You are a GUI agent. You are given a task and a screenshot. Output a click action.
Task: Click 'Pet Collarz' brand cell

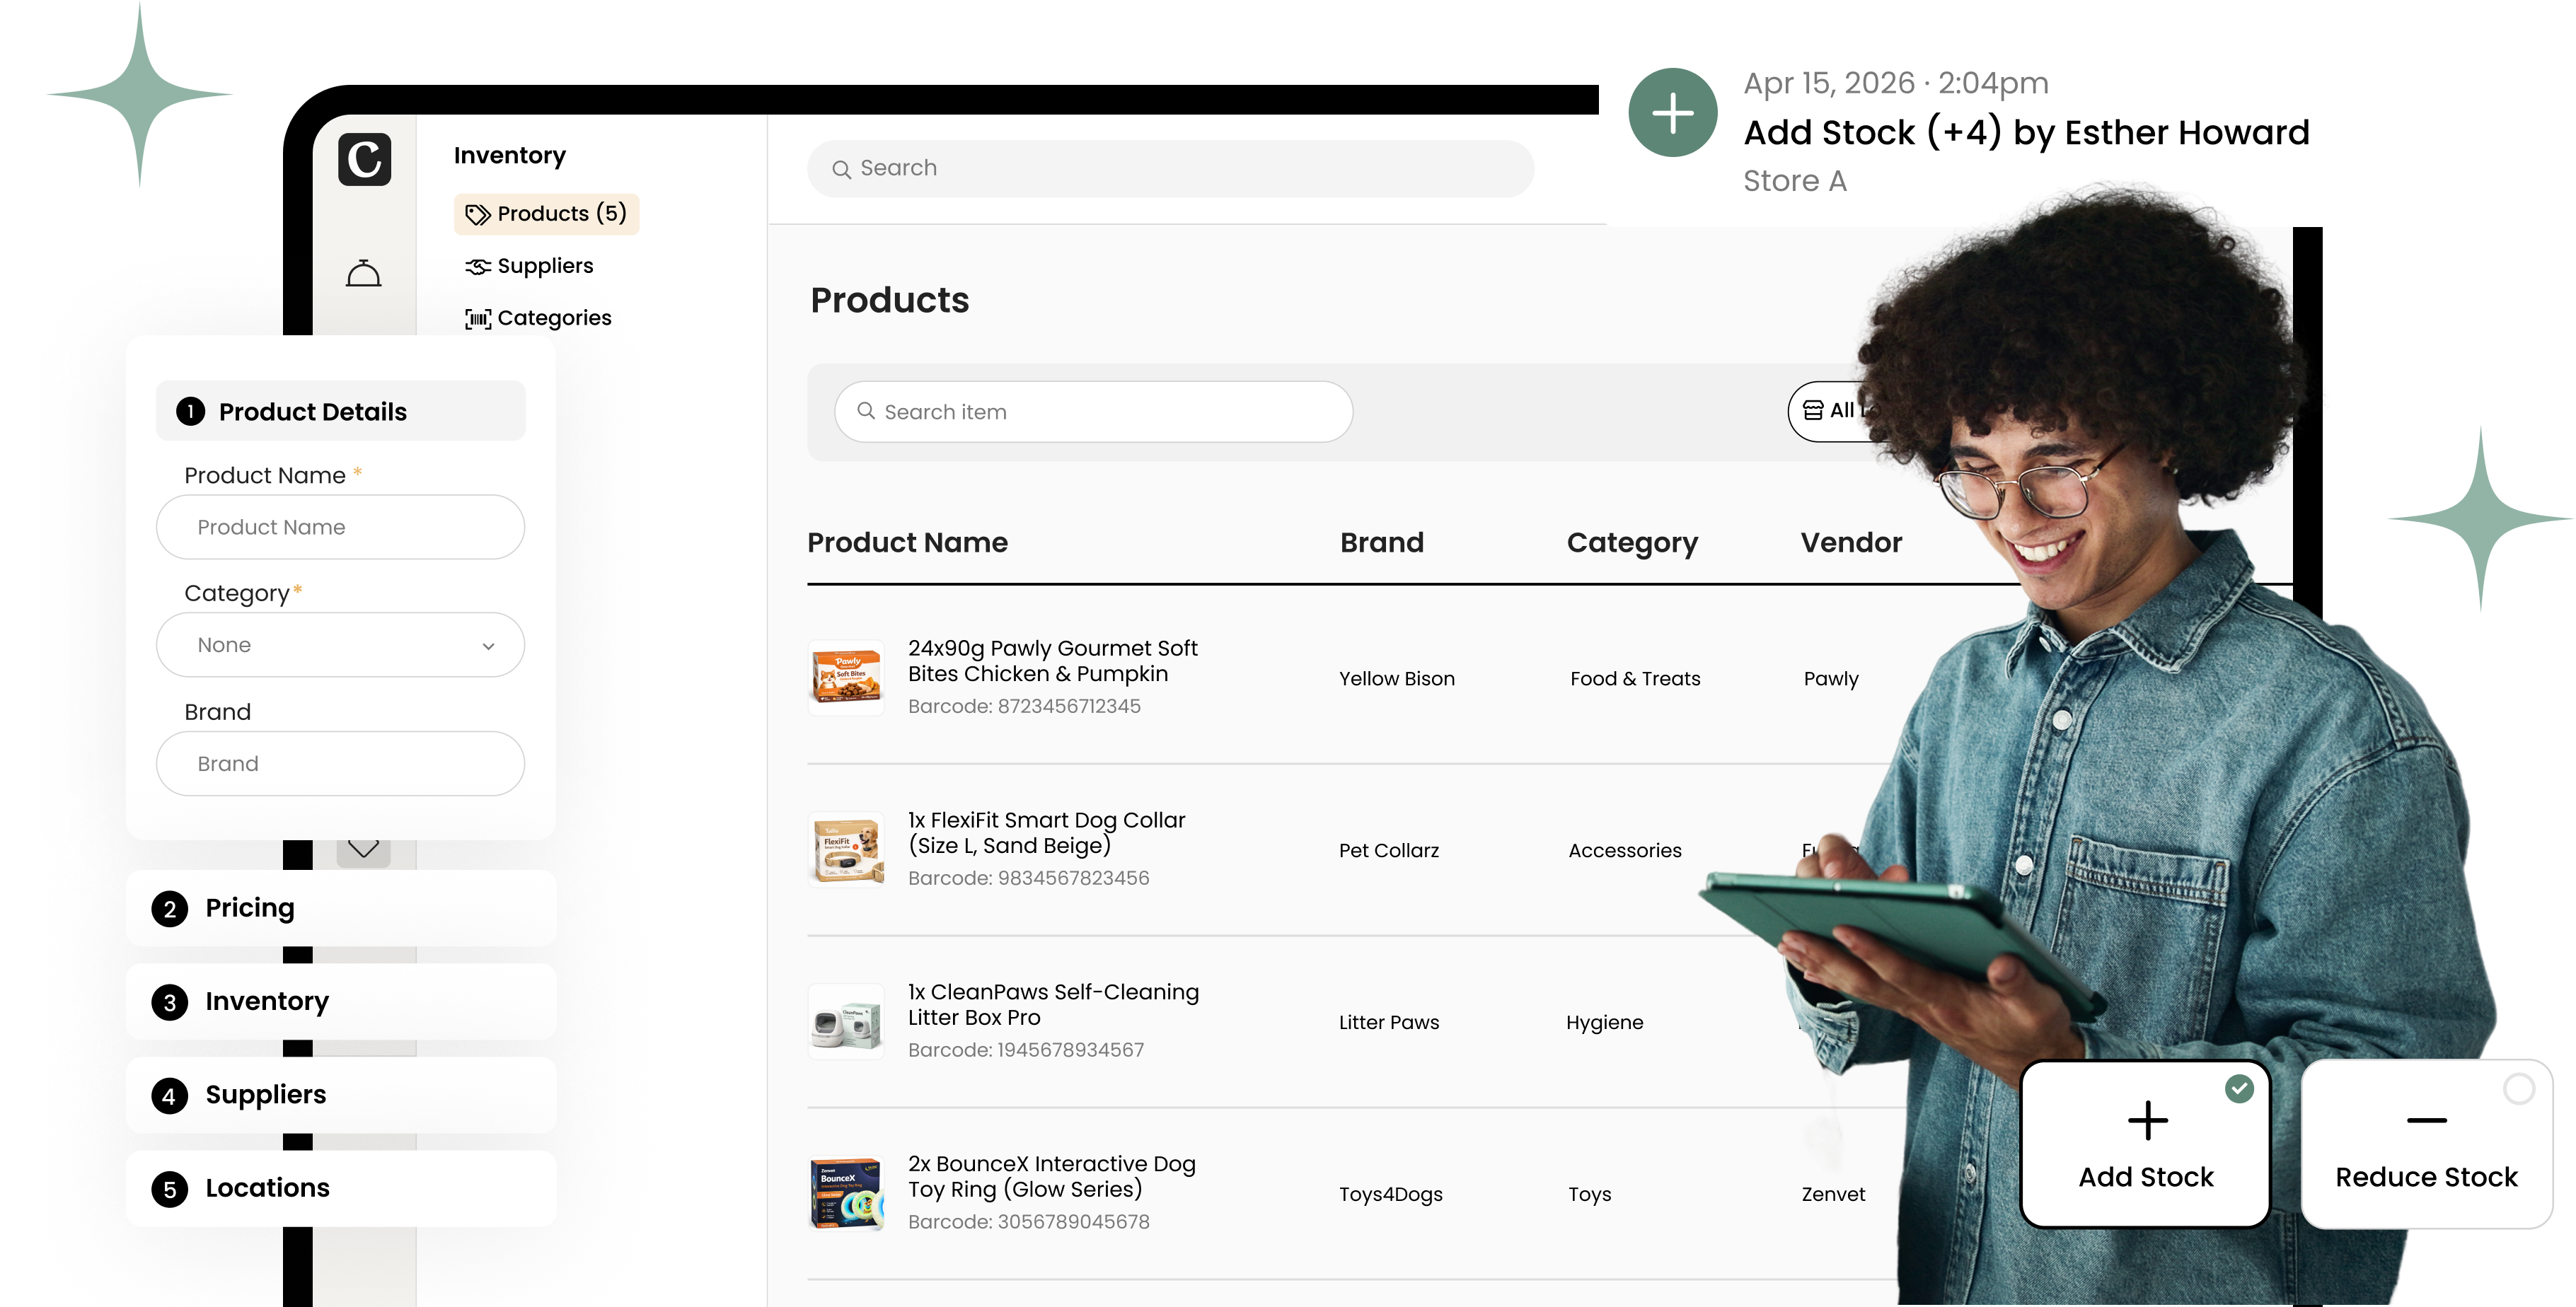coord(1388,851)
